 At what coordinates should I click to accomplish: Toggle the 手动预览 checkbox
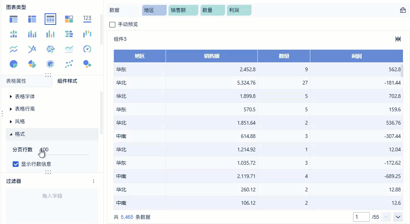[x=112, y=24]
